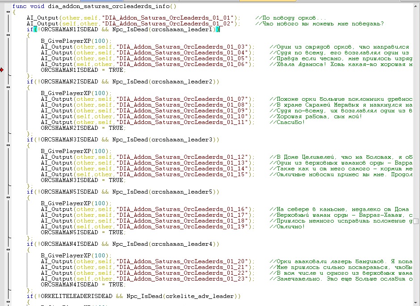Click the line ORCSHAMAN2ISDEAD = TRUE;

83,128
